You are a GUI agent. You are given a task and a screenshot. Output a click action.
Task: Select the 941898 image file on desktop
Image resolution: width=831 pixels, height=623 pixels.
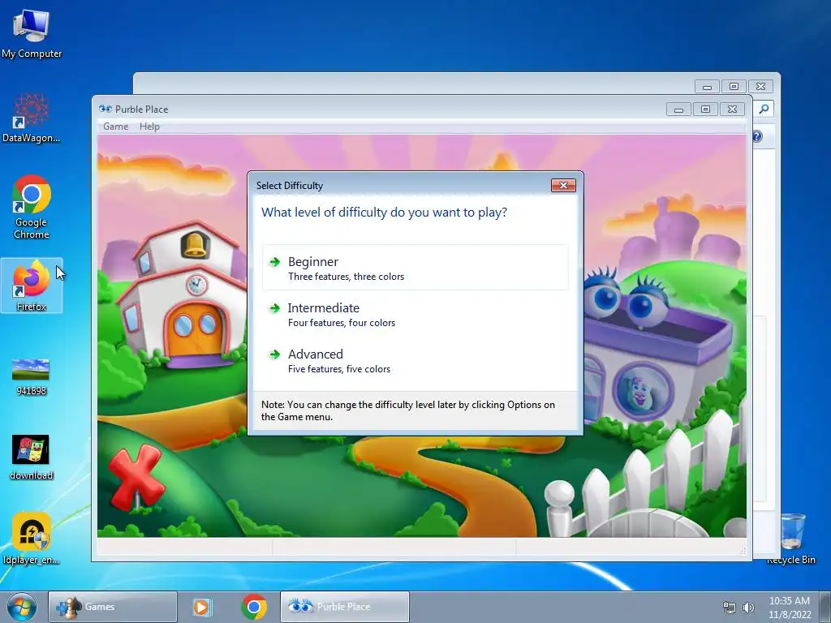[x=32, y=377]
